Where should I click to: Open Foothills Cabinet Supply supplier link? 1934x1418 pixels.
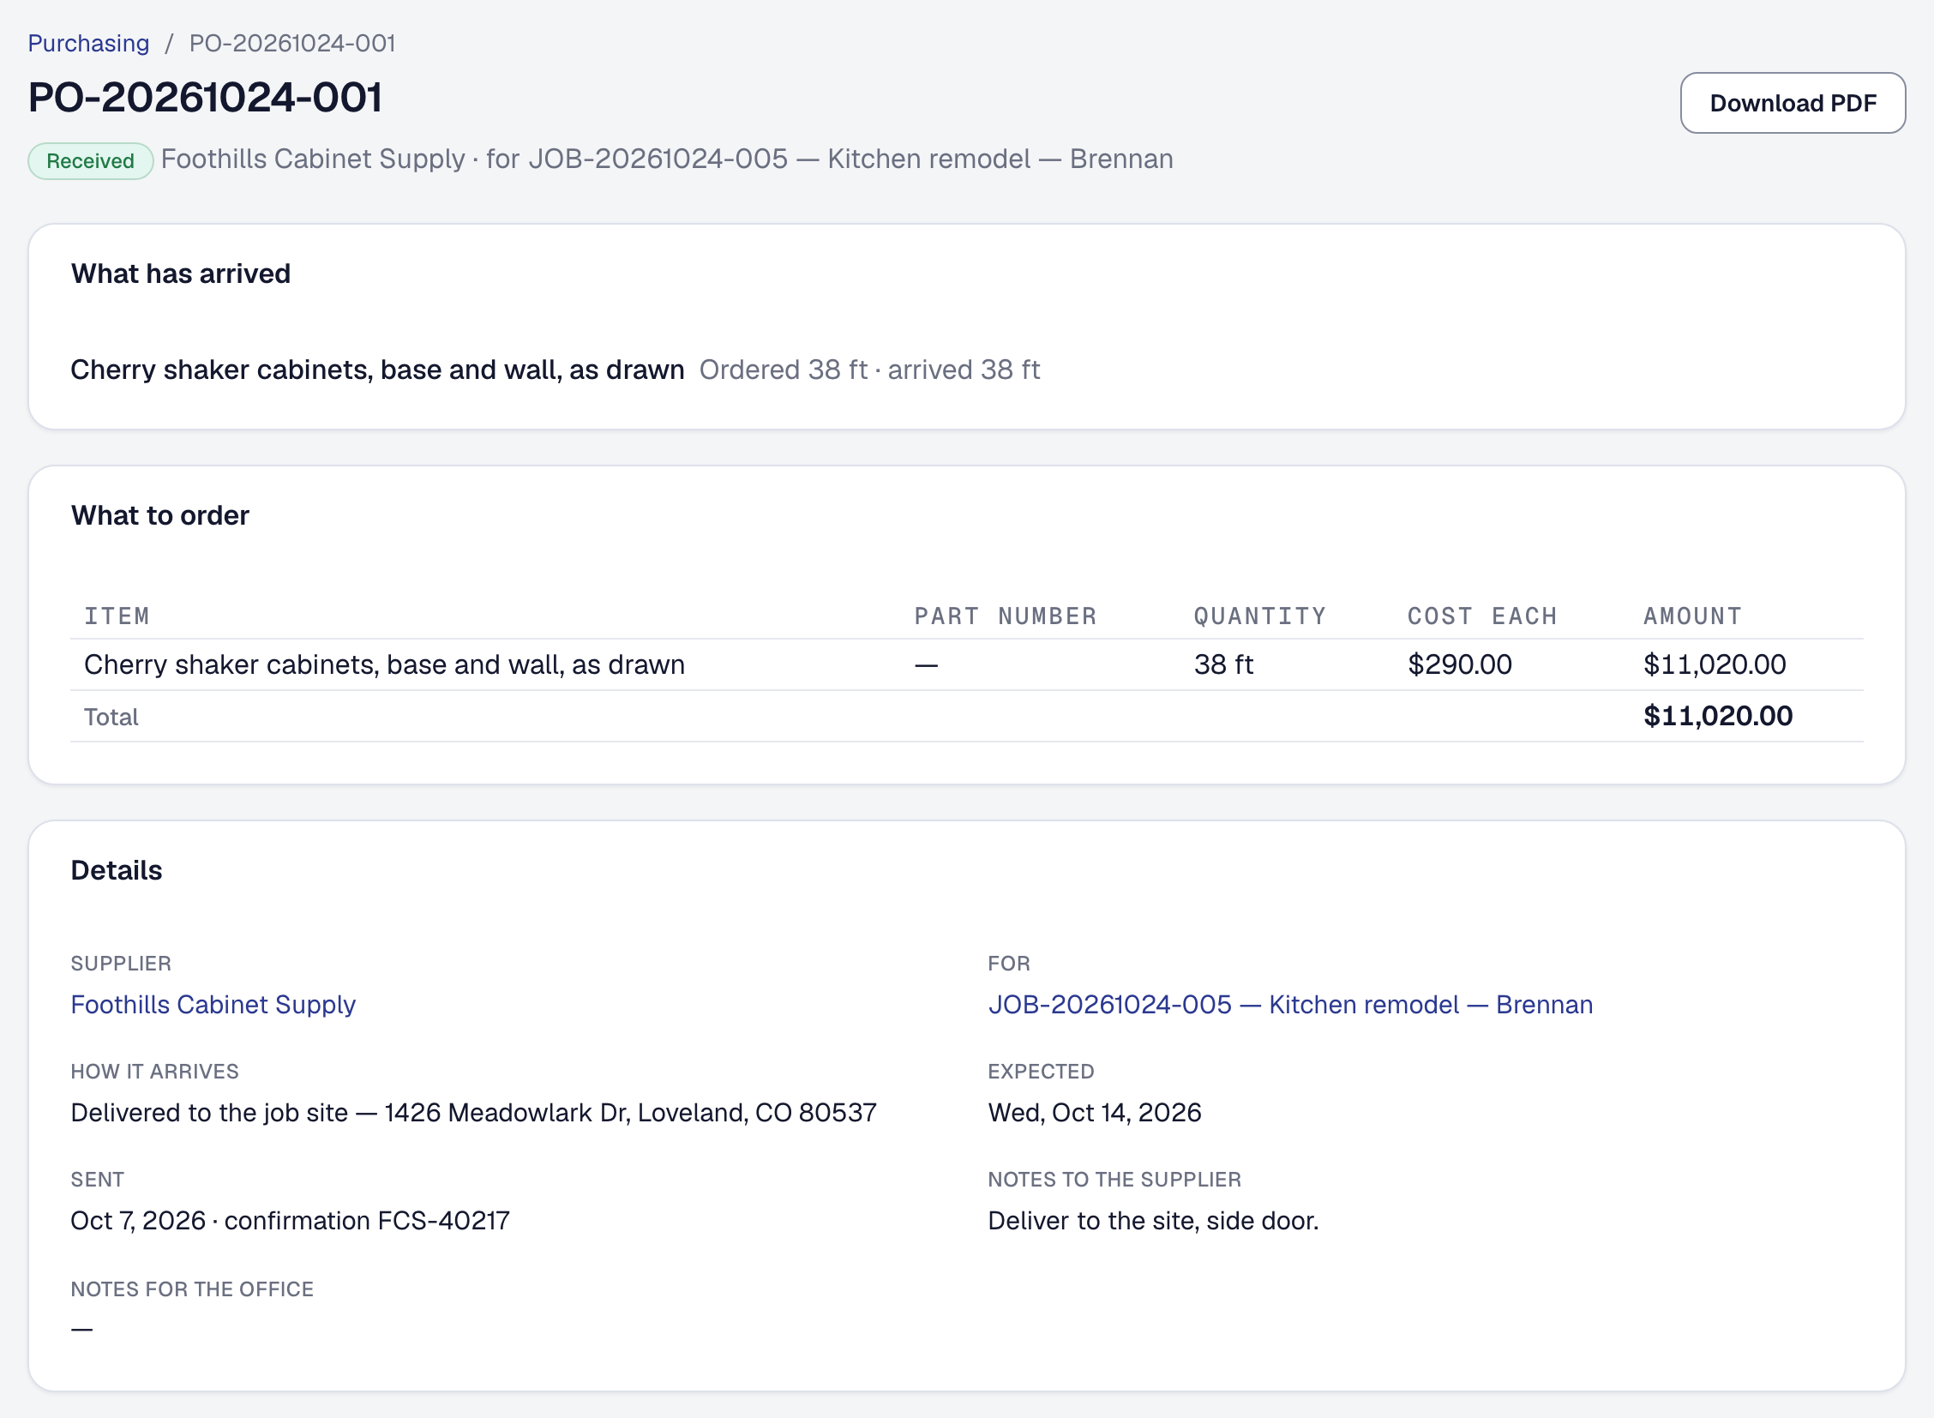pyautogui.click(x=213, y=1004)
